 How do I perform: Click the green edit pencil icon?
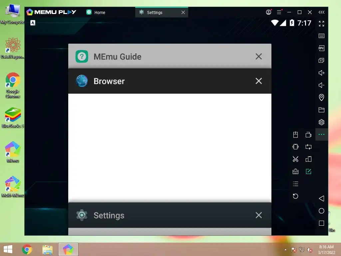tap(308, 172)
